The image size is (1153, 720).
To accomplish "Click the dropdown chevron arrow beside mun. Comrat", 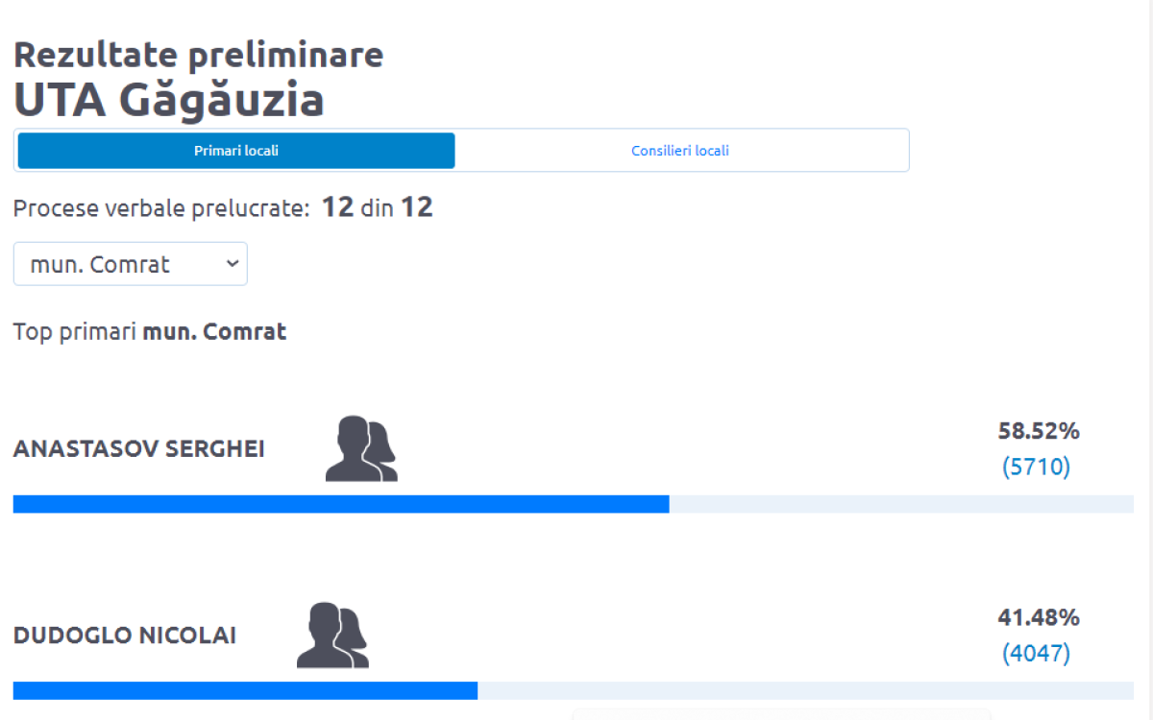I will [231, 264].
